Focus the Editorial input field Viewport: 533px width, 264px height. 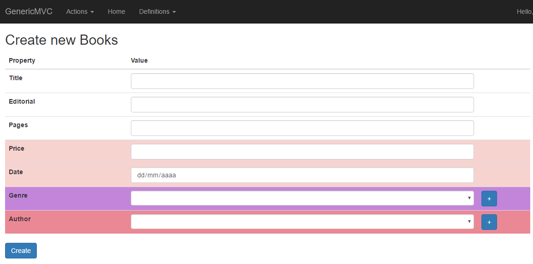click(x=302, y=105)
